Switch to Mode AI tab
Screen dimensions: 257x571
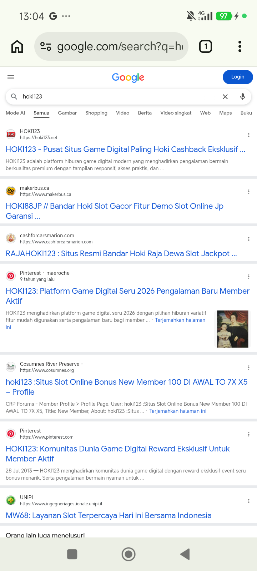[15, 113]
